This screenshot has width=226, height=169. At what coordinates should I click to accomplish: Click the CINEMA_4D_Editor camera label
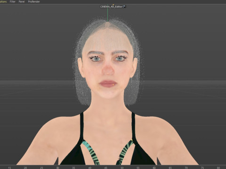tap(111, 7)
